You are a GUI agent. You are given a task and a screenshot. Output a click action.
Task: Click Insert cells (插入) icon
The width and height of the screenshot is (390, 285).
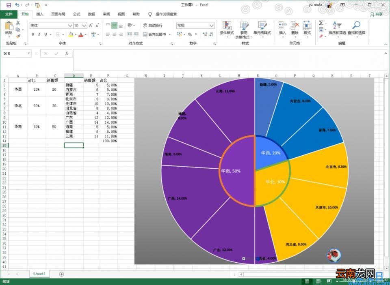(282, 29)
